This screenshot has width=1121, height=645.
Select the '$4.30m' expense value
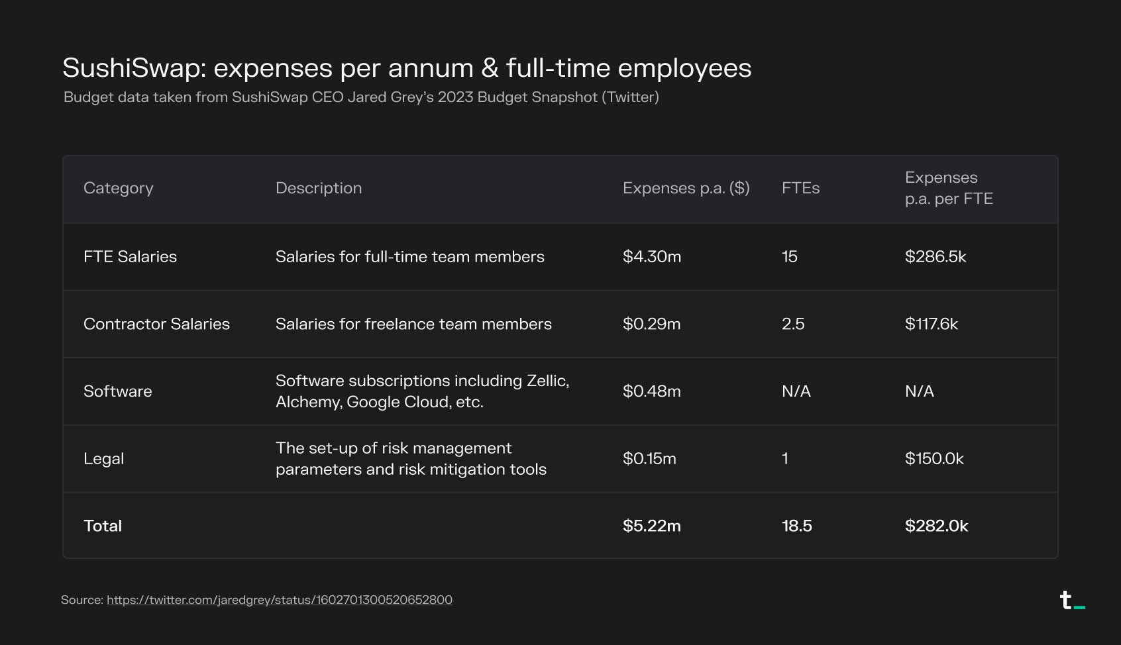pyautogui.click(x=652, y=256)
